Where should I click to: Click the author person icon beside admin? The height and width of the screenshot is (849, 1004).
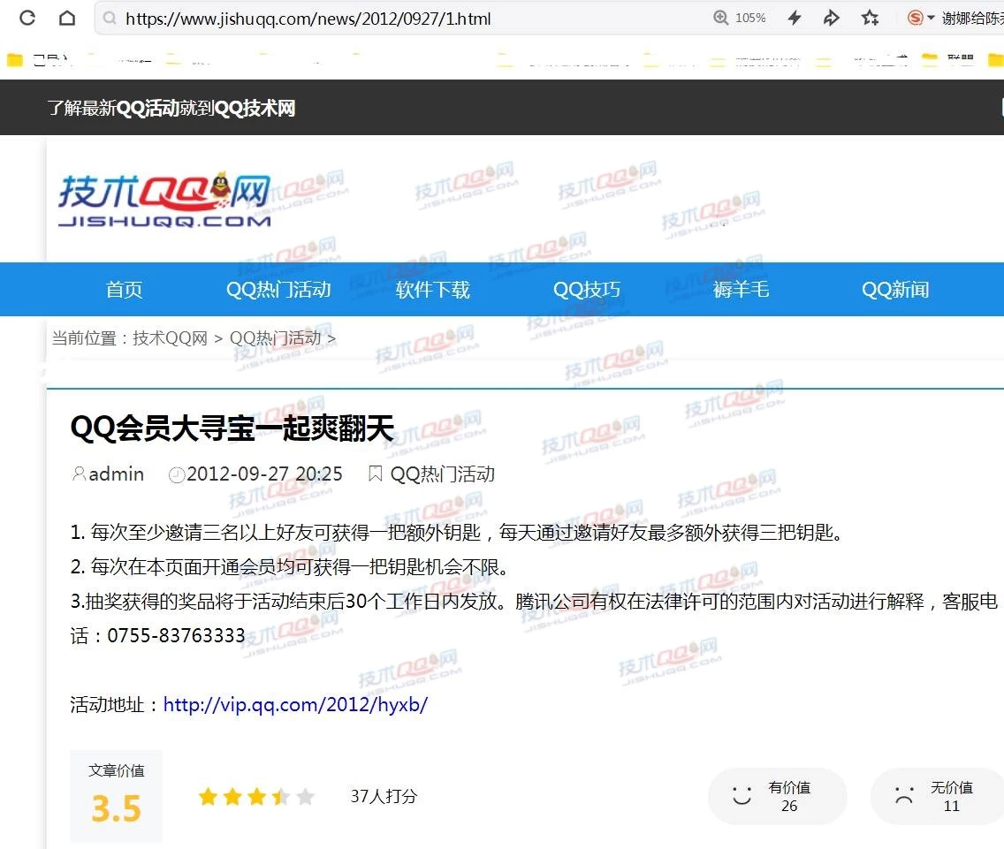(x=78, y=474)
